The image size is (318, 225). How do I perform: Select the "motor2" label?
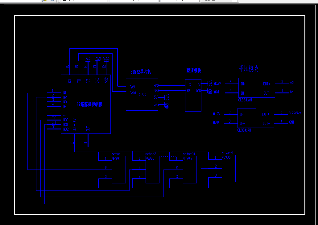click(x=151, y=154)
